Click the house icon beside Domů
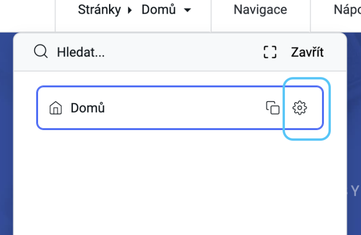361x235 pixels. pyautogui.click(x=56, y=108)
